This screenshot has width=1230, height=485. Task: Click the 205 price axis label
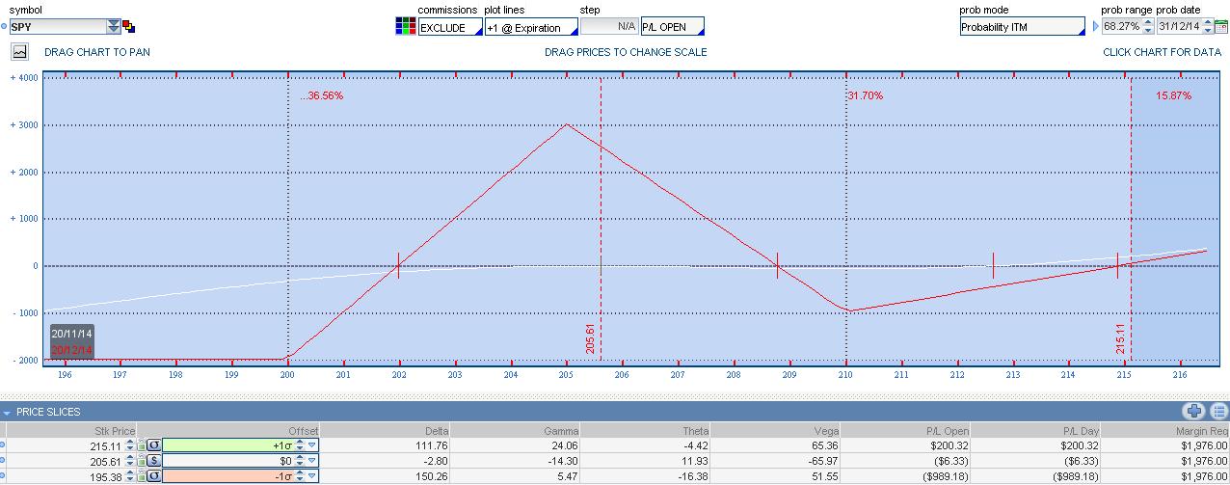coord(566,375)
